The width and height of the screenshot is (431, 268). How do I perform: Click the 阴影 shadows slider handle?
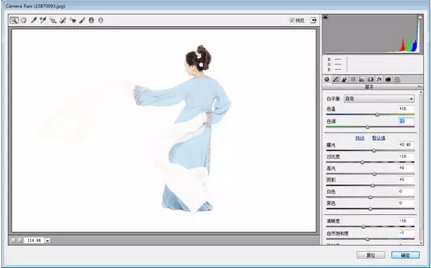[x=372, y=185]
